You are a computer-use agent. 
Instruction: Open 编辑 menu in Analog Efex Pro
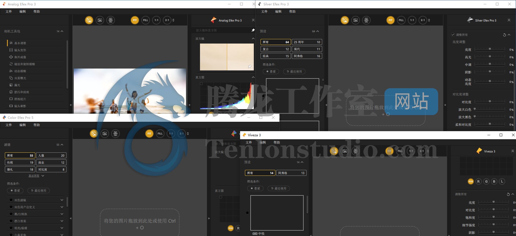click(23, 12)
